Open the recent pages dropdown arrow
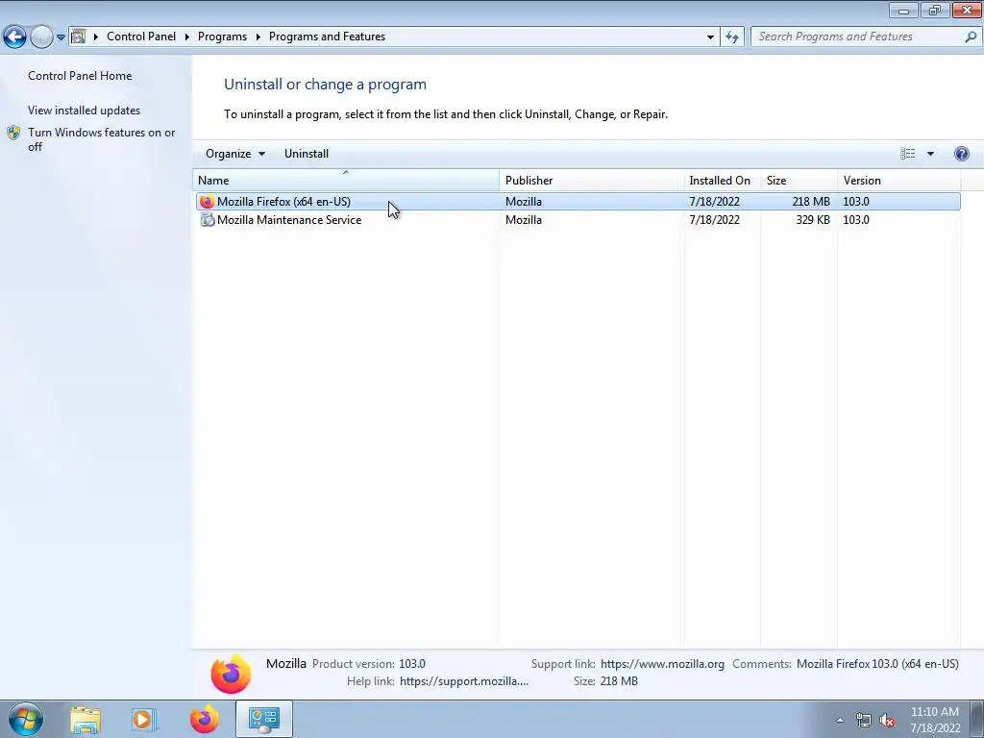 [61, 37]
